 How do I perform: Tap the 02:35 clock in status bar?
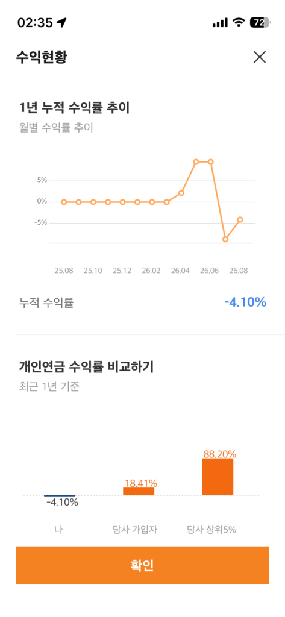(35, 23)
